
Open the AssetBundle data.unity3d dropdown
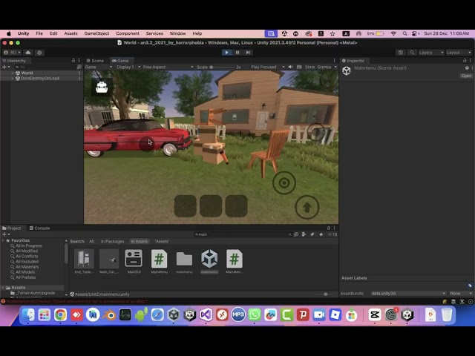tap(408, 294)
